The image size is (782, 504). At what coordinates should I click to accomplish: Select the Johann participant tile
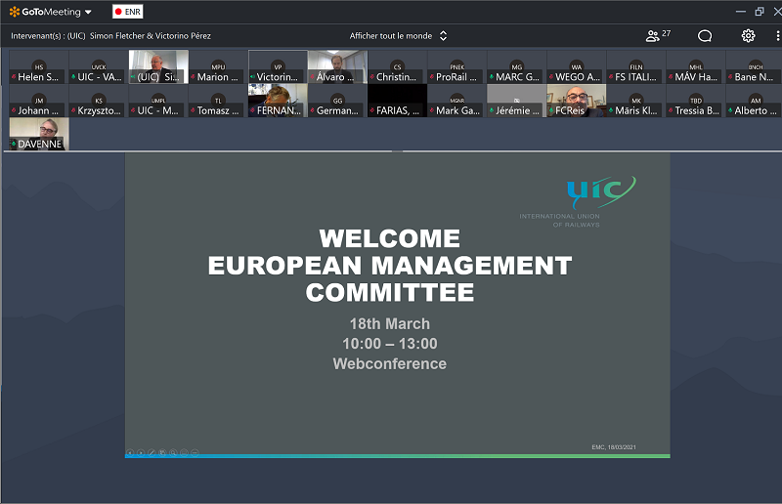39,101
